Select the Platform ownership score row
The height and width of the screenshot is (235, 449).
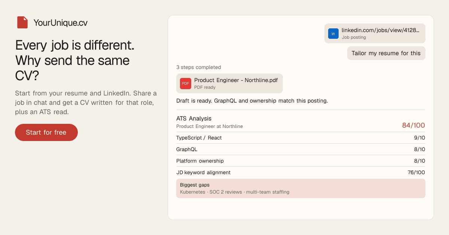(301, 161)
